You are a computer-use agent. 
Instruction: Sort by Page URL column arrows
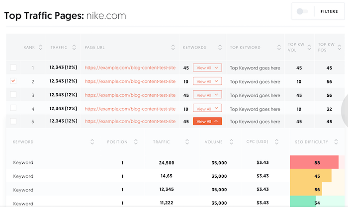coord(173,47)
